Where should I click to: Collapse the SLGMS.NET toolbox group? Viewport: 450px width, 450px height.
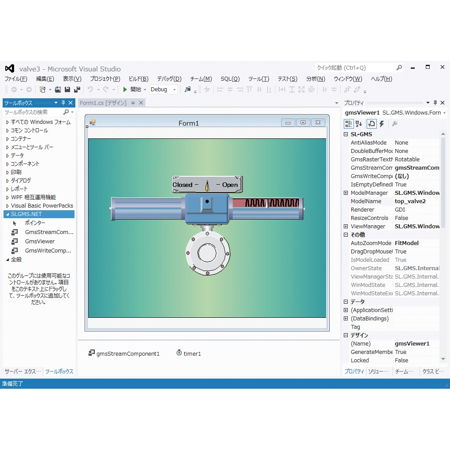pyautogui.click(x=8, y=214)
